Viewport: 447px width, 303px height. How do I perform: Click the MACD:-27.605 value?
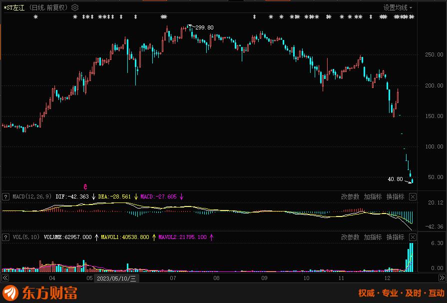point(158,197)
